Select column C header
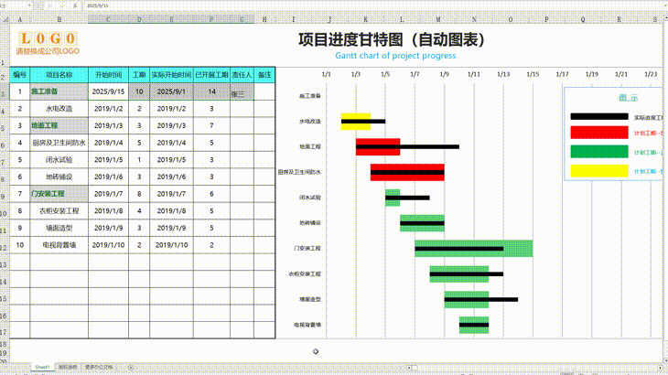Viewport: 668px width, 375px height. [x=106, y=18]
